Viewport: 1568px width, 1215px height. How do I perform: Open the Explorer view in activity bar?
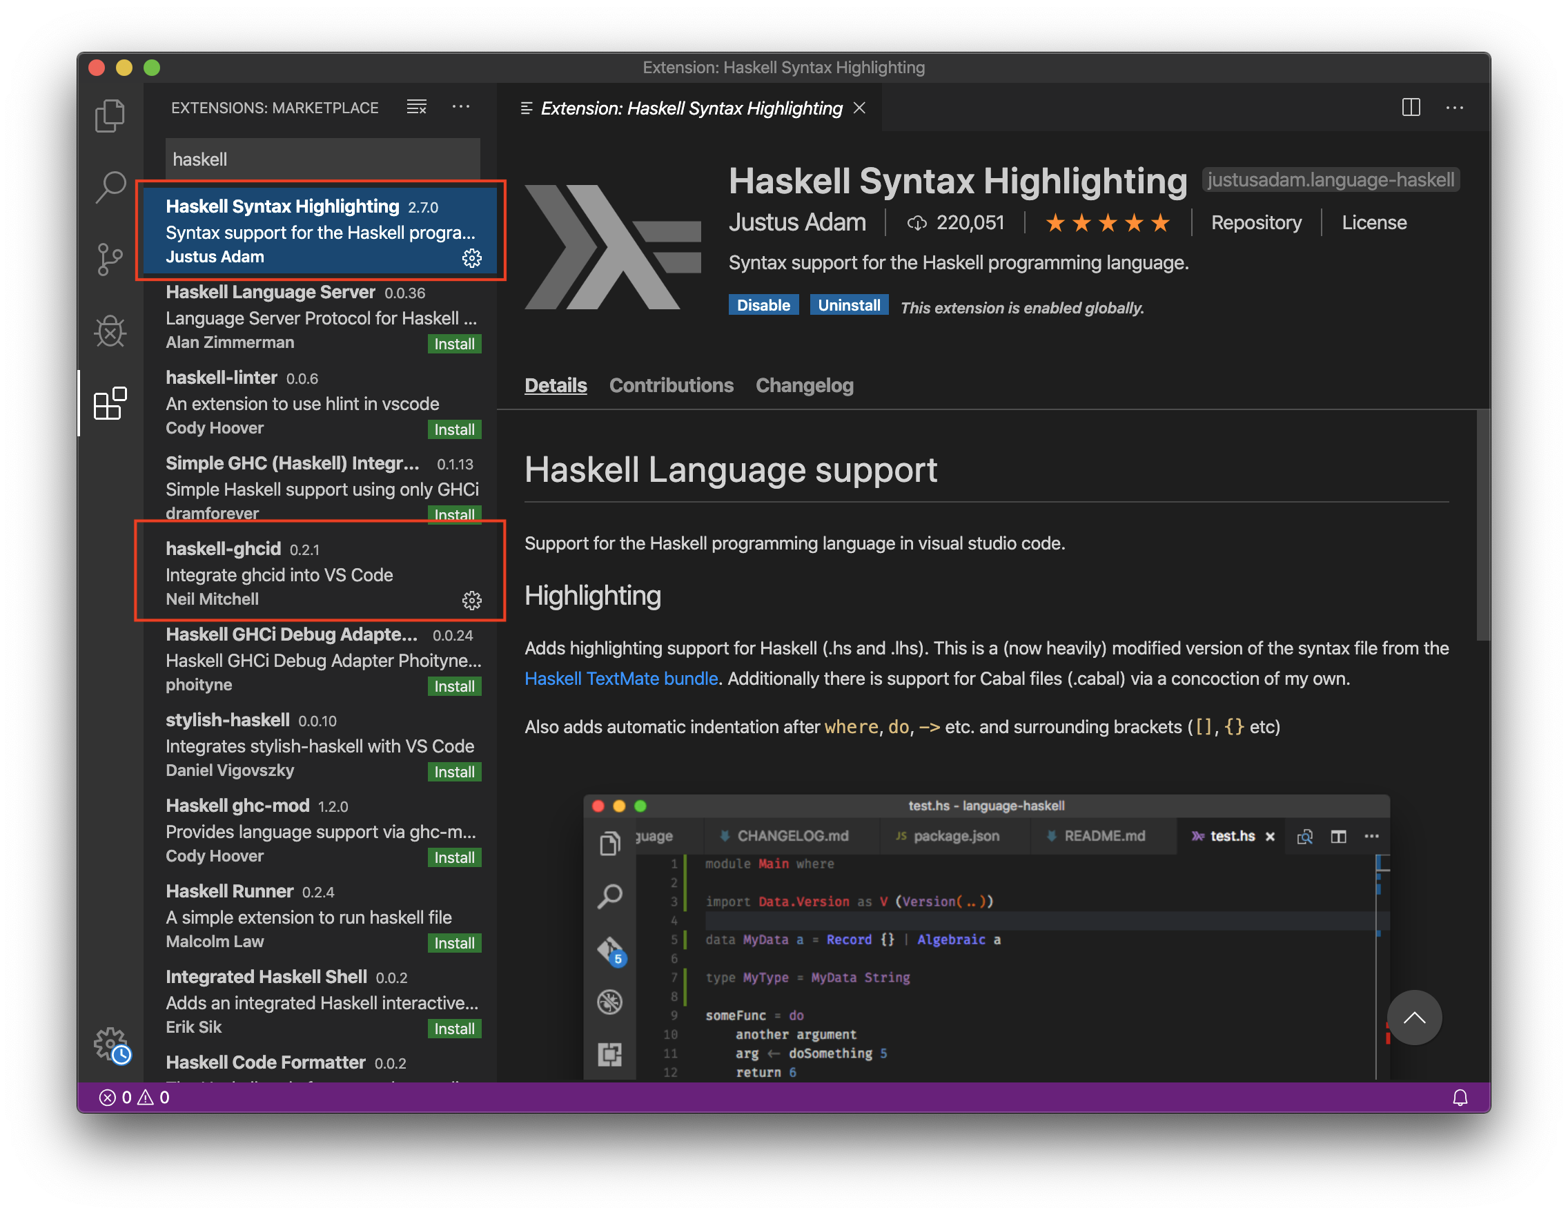click(110, 115)
